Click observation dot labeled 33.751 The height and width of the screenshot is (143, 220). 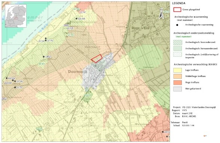tap(15, 87)
